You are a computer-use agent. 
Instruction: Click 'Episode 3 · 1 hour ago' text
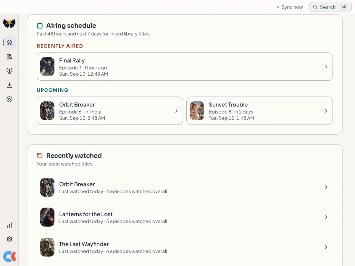coord(83,68)
